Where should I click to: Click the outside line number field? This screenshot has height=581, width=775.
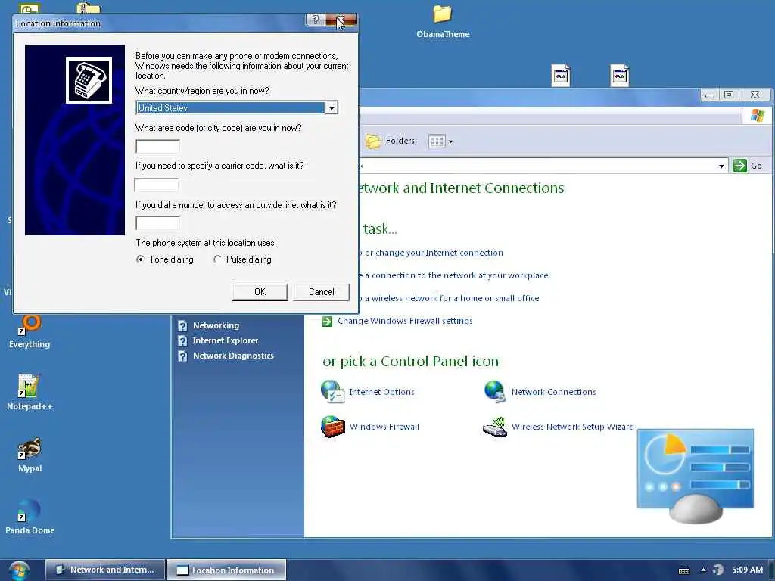(x=157, y=223)
